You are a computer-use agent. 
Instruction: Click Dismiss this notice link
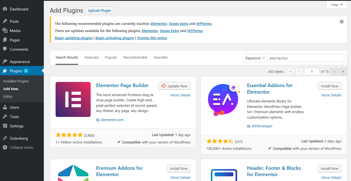click(x=152, y=38)
